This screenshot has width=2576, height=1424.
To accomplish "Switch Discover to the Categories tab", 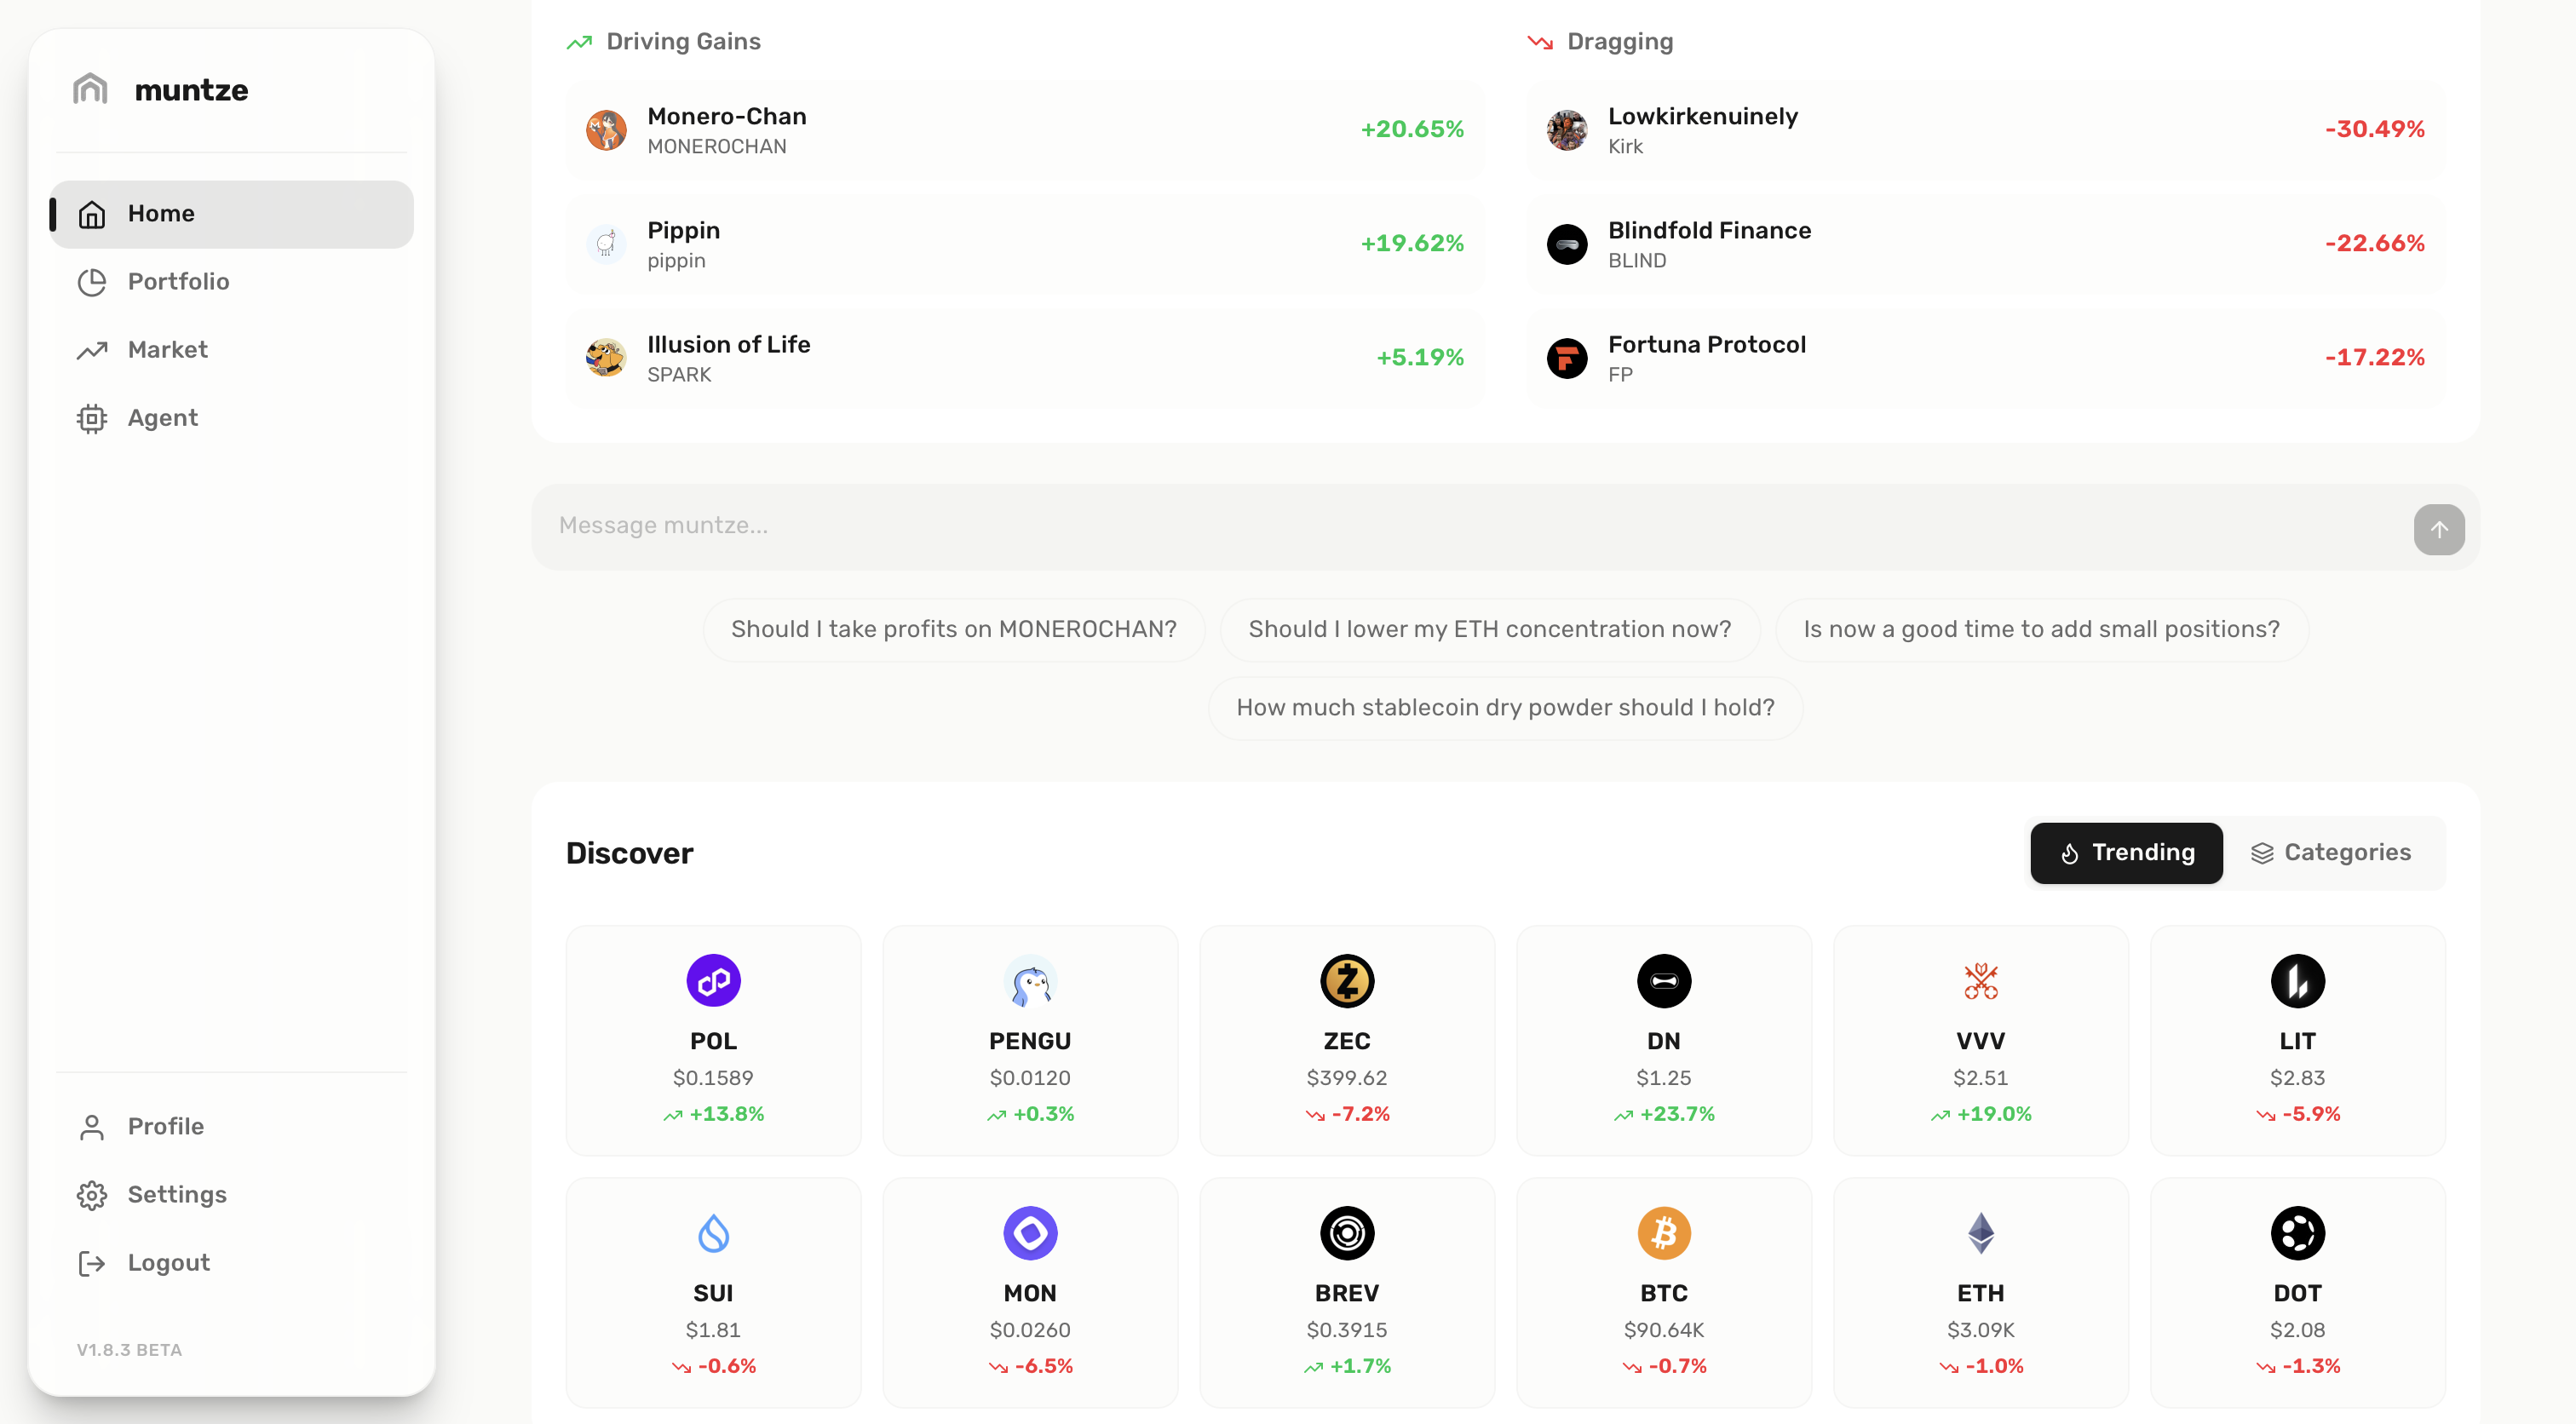I will tap(2331, 853).
